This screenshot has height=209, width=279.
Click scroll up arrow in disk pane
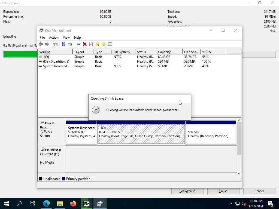239,120
